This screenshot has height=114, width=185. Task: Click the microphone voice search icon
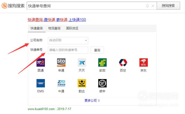[147, 6]
